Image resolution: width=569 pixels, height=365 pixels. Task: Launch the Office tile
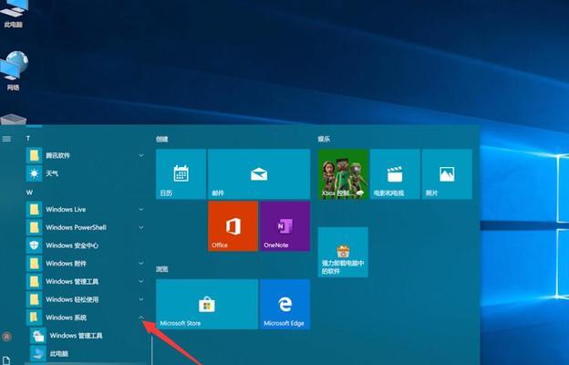click(233, 226)
